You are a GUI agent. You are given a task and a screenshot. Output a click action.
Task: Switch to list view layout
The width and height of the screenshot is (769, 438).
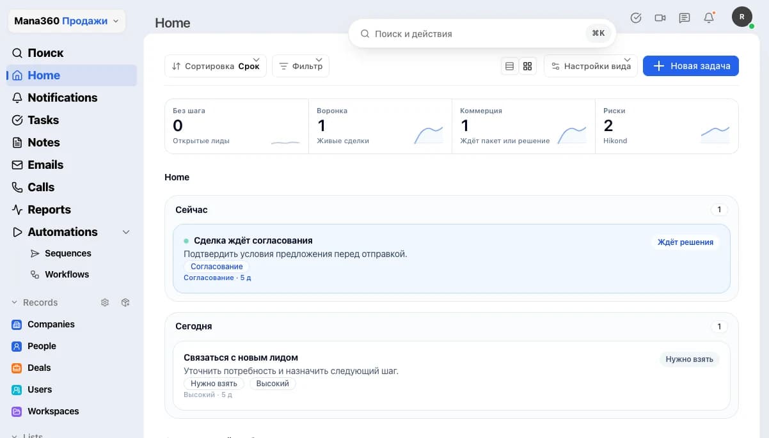(510, 66)
